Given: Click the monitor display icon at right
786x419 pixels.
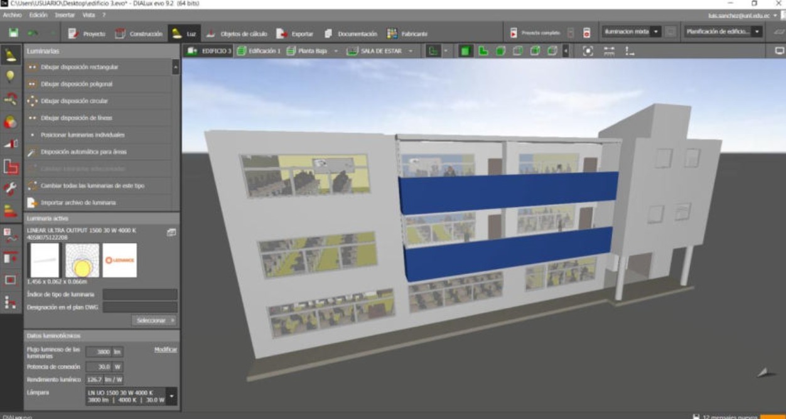Looking at the screenshot, I should tap(779, 51).
